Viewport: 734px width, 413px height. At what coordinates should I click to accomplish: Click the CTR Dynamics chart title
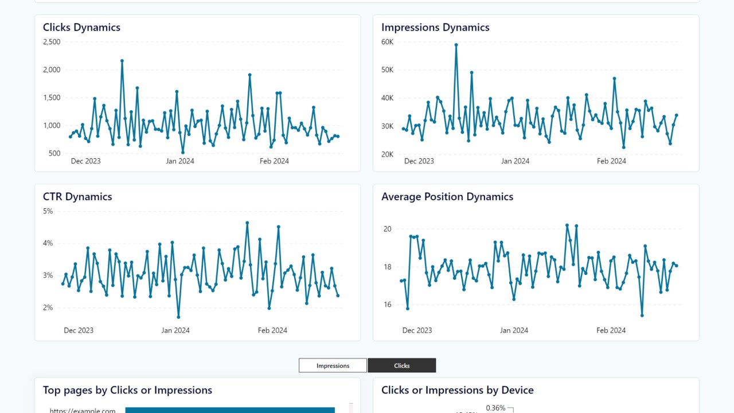77,197
